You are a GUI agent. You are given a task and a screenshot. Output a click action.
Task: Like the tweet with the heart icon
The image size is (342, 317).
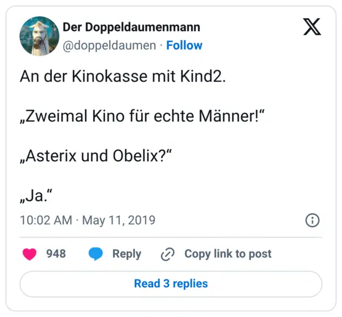click(29, 254)
